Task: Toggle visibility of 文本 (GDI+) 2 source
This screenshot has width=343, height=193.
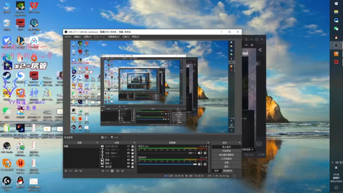Action: point(128,150)
